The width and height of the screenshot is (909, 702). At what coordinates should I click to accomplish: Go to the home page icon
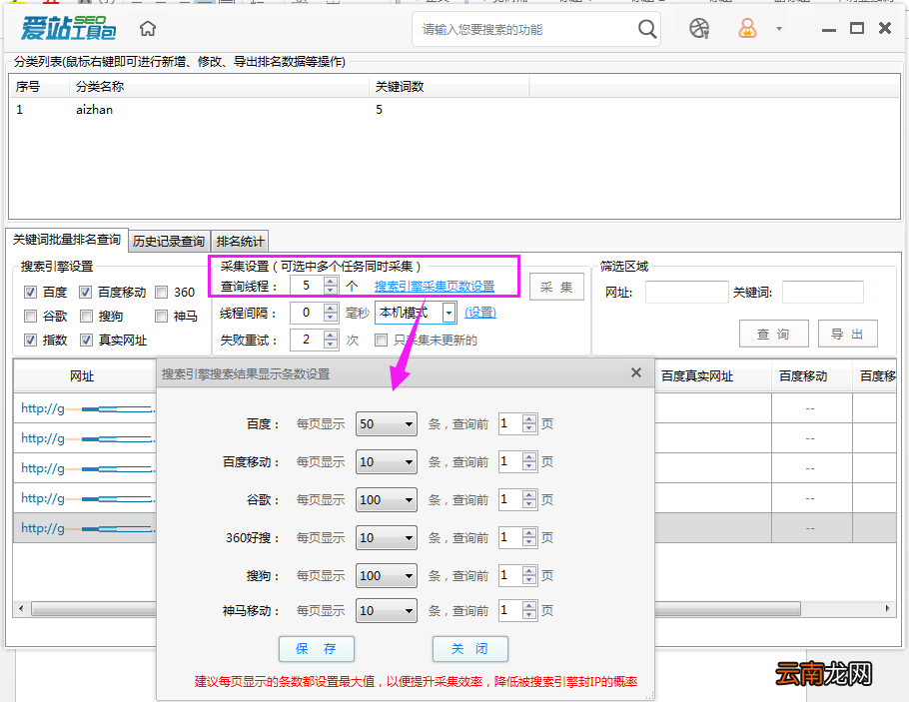pyautogui.click(x=148, y=28)
